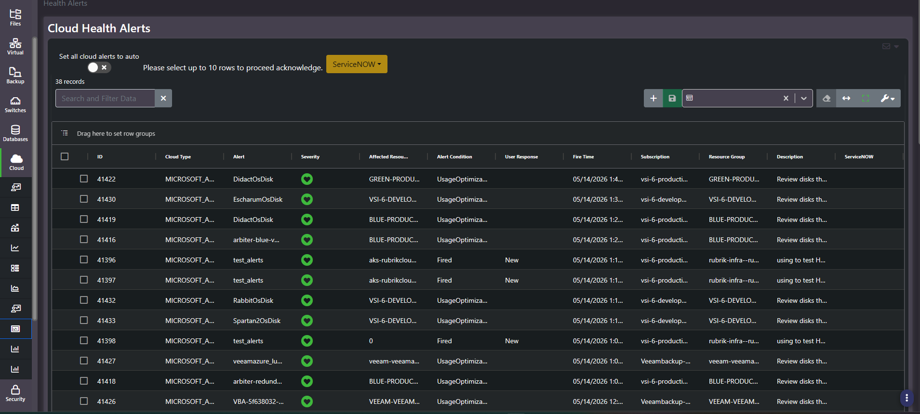The image size is (920, 414).
Task: Click the Spartan2OsDisk alert cell
Action: [257, 321]
